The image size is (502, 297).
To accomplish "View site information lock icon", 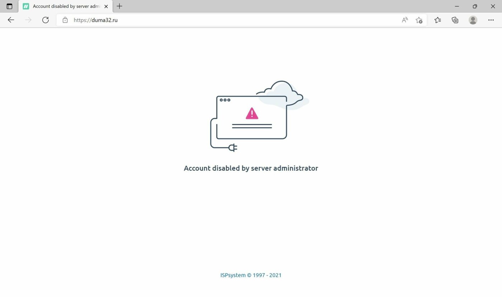I will (65, 20).
